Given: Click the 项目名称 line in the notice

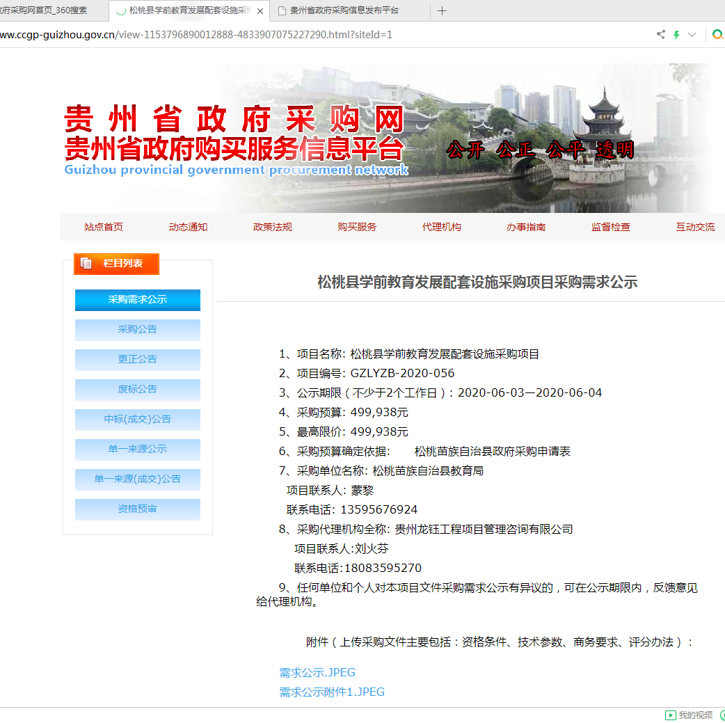Looking at the screenshot, I should pyautogui.click(x=409, y=354).
